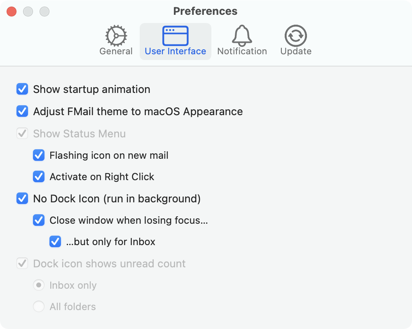Screen dimensions: 412x329
Task: Click the General tab label text
Action: point(116,51)
